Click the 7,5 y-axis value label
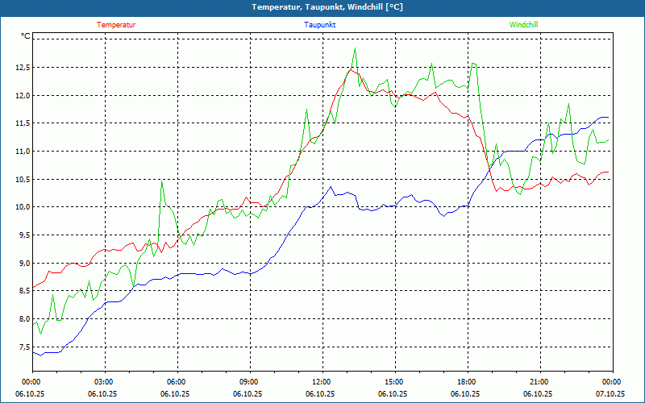This screenshot has height=403, width=645. (x=20, y=347)
